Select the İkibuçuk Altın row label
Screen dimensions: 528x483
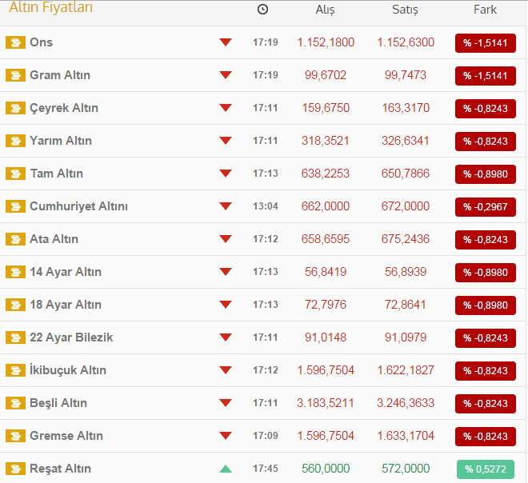click(x=67, y=370)
